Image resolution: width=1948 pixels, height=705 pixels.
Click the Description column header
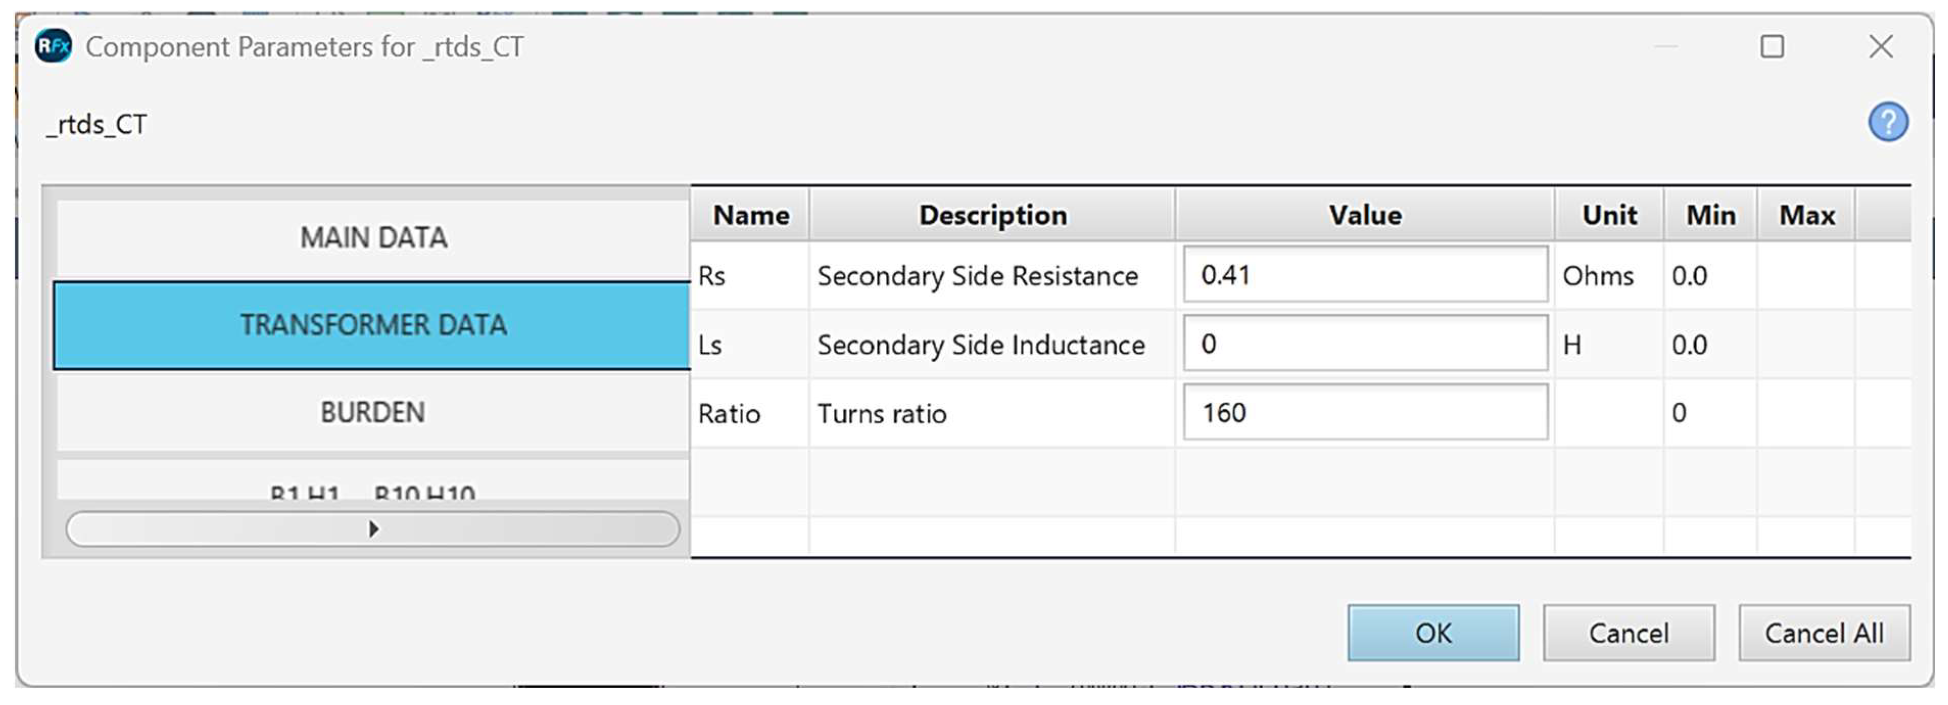coord(992,215)
